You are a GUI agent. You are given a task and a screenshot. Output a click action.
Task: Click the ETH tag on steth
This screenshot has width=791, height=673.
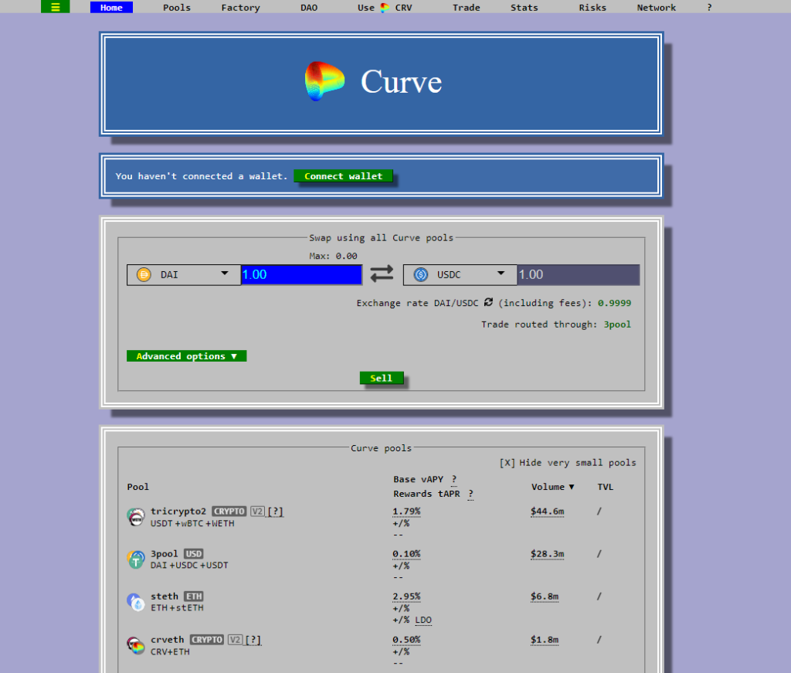[194, 597]
